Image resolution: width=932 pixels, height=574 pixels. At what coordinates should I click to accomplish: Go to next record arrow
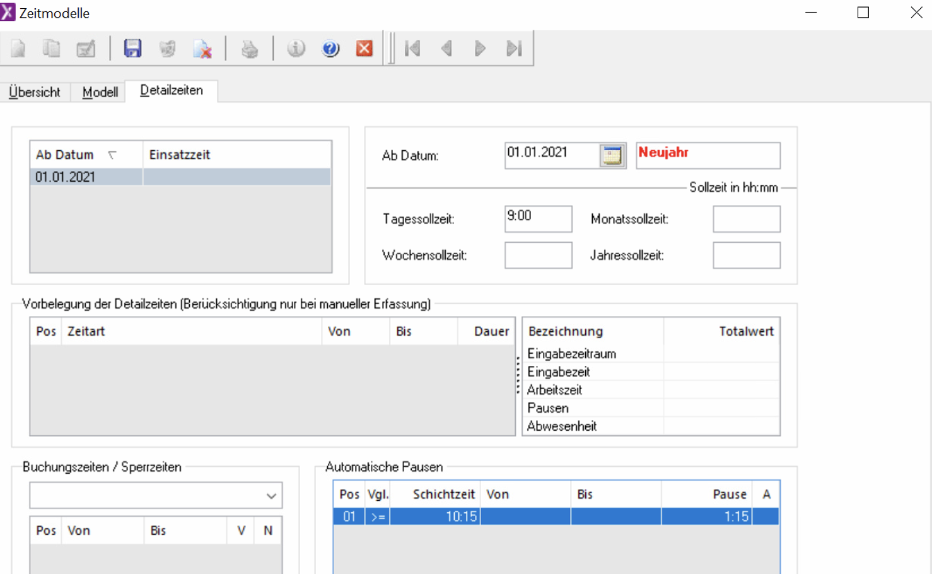tap(480, 49)
